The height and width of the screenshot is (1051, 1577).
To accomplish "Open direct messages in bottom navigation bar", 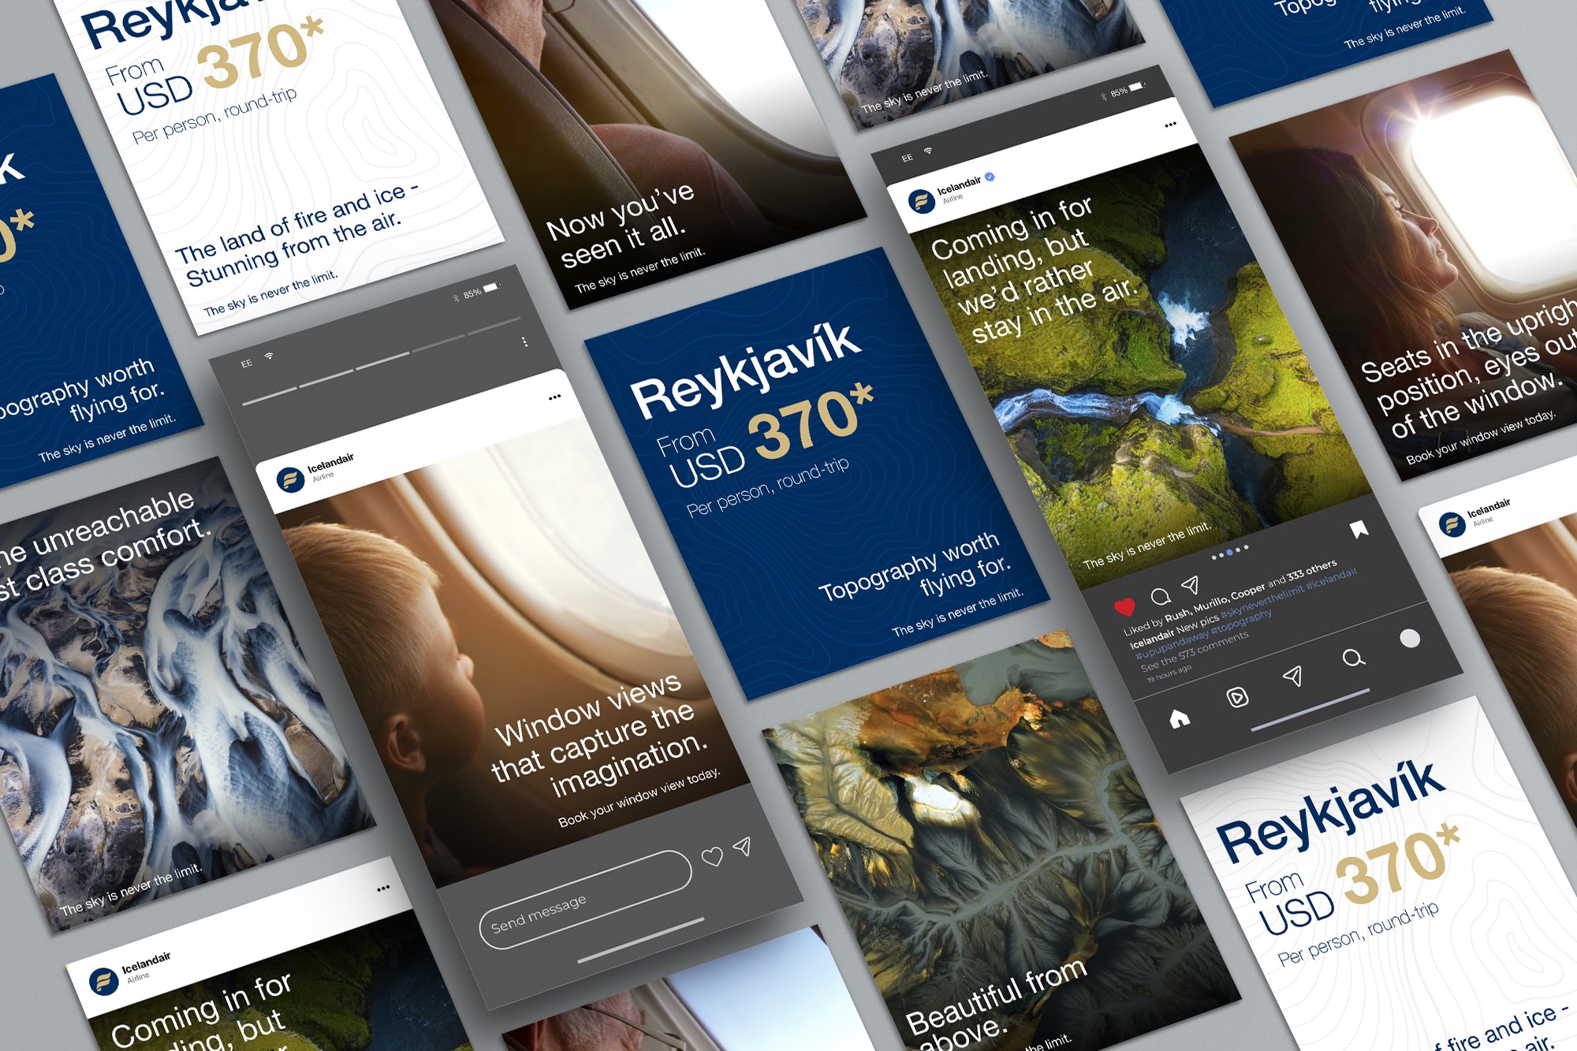I will pyautogui.click(x=1292, y=676).
